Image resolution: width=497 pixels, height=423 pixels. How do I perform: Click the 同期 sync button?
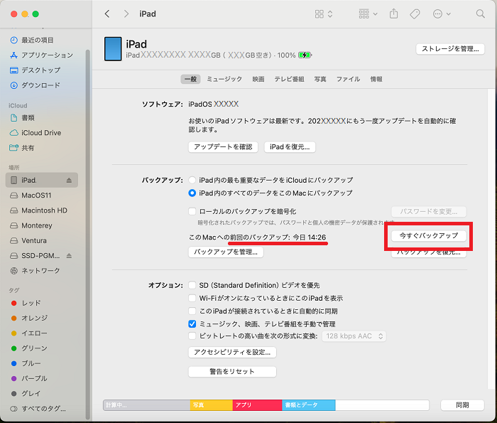pyautogui.click(x=462, y=405)
